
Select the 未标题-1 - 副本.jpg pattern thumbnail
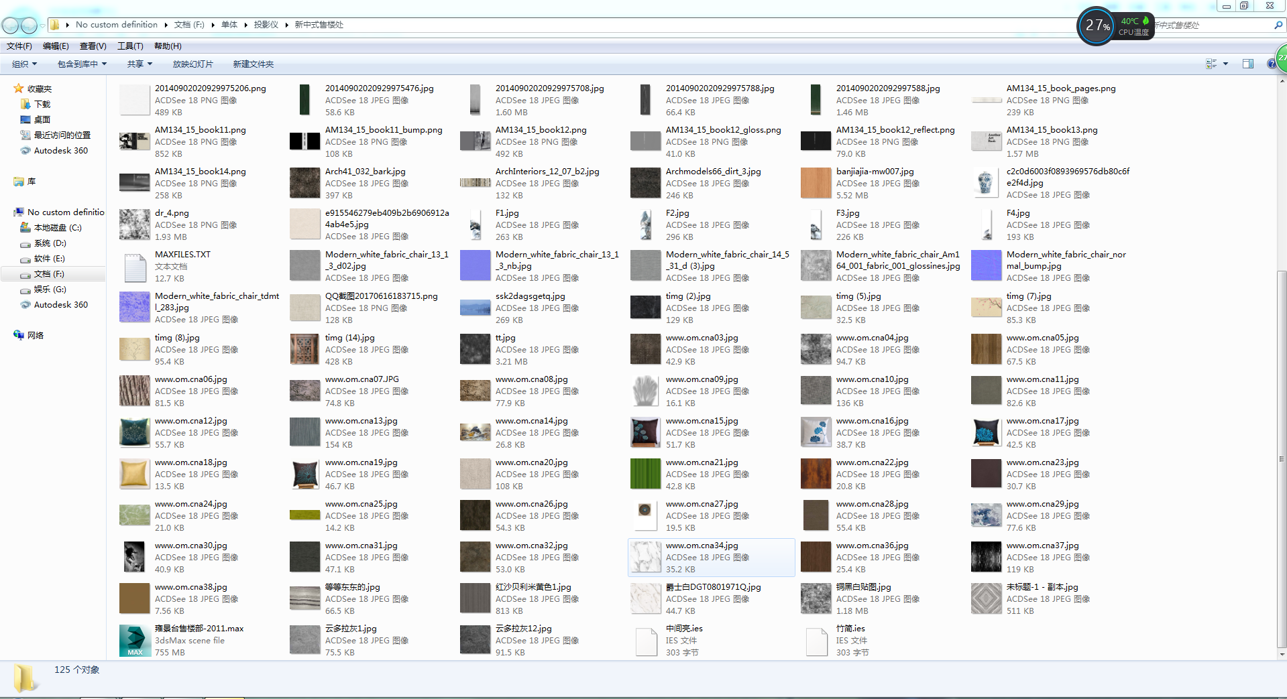click(x=987, y=599)
